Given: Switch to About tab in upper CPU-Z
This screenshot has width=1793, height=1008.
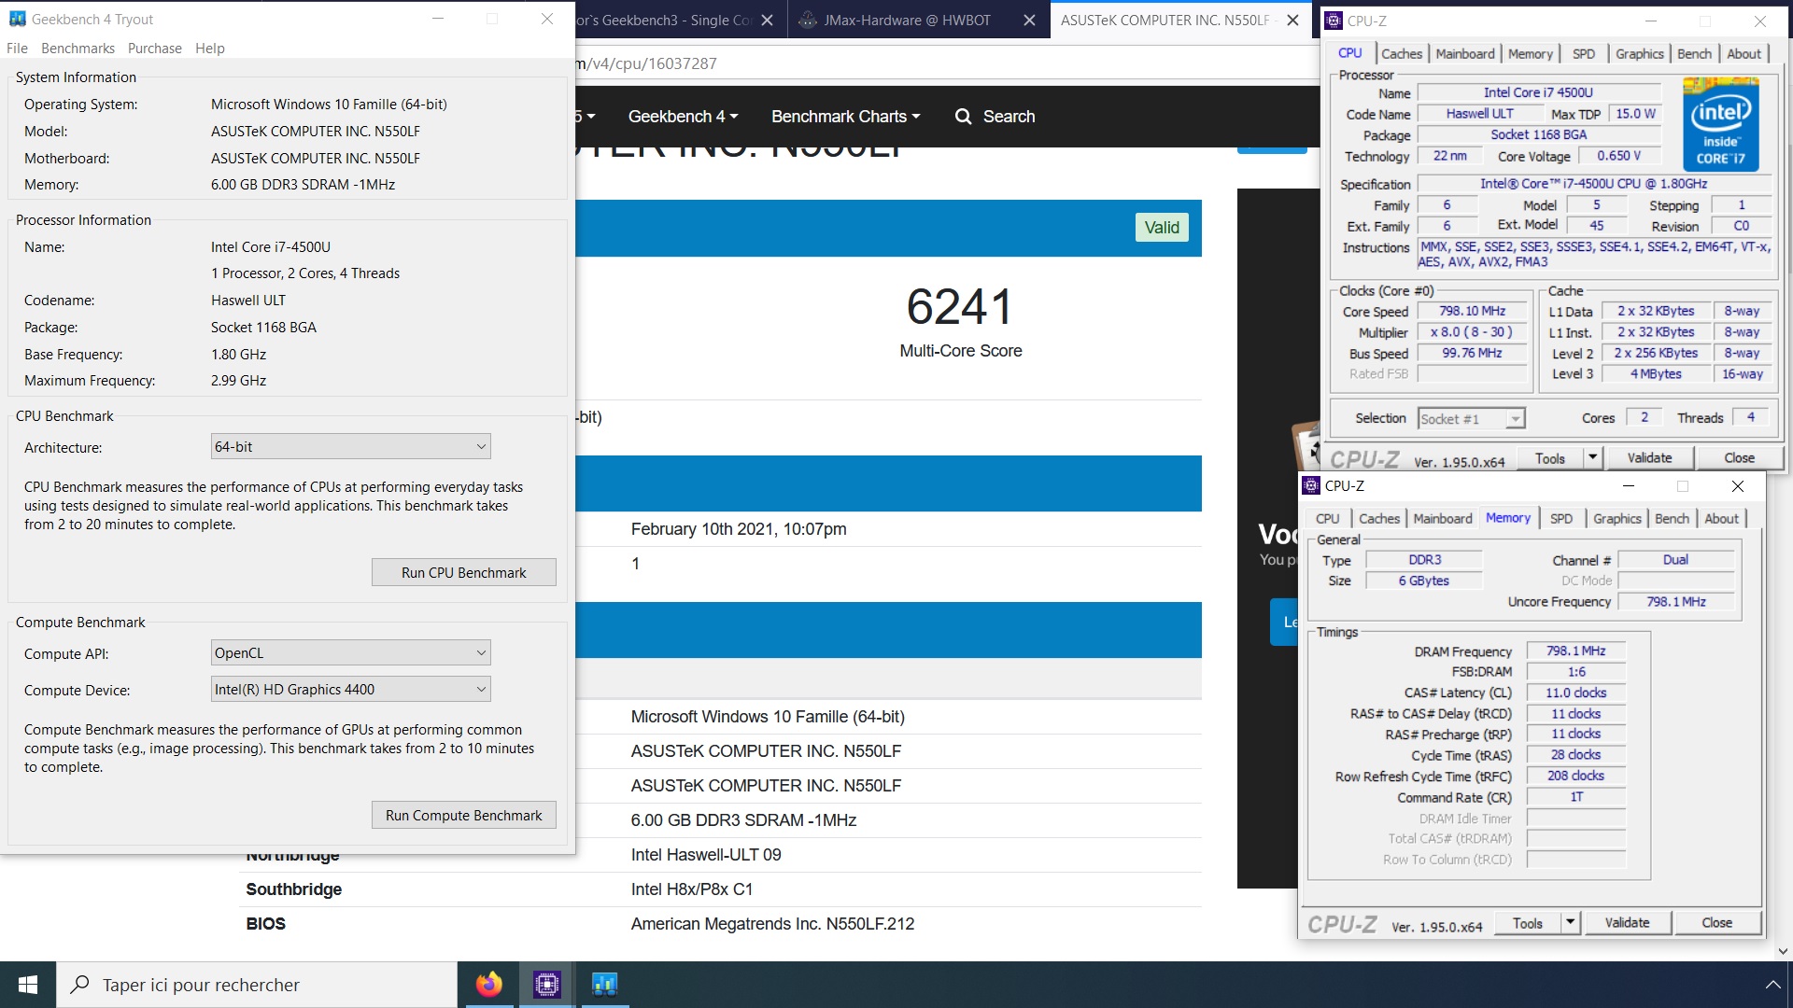Looking at the screenshot, I should [1744, 54].
